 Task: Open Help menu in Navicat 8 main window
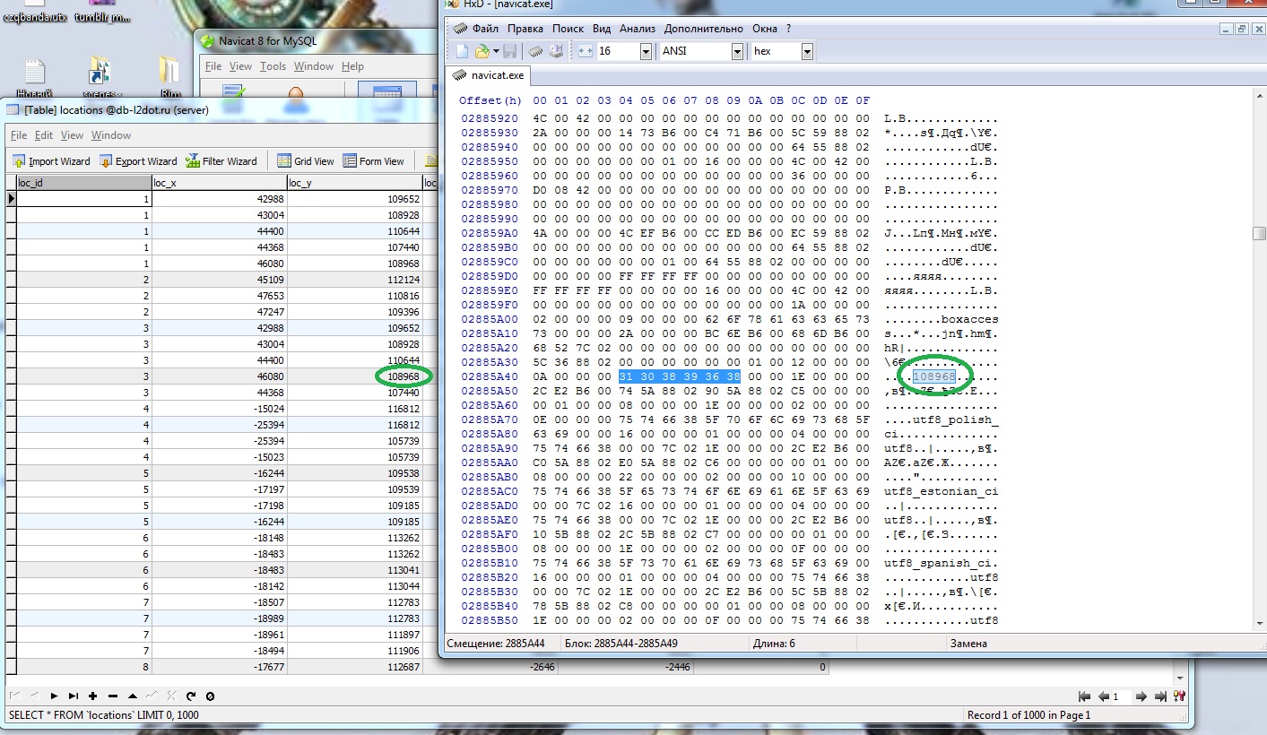coord(352,66)
